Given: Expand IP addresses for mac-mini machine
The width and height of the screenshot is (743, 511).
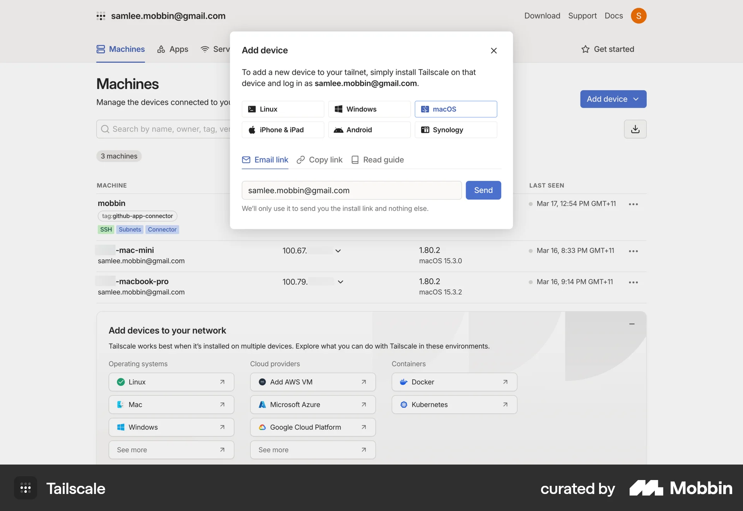Looking at the screenshot, I should tap(337, 251).
